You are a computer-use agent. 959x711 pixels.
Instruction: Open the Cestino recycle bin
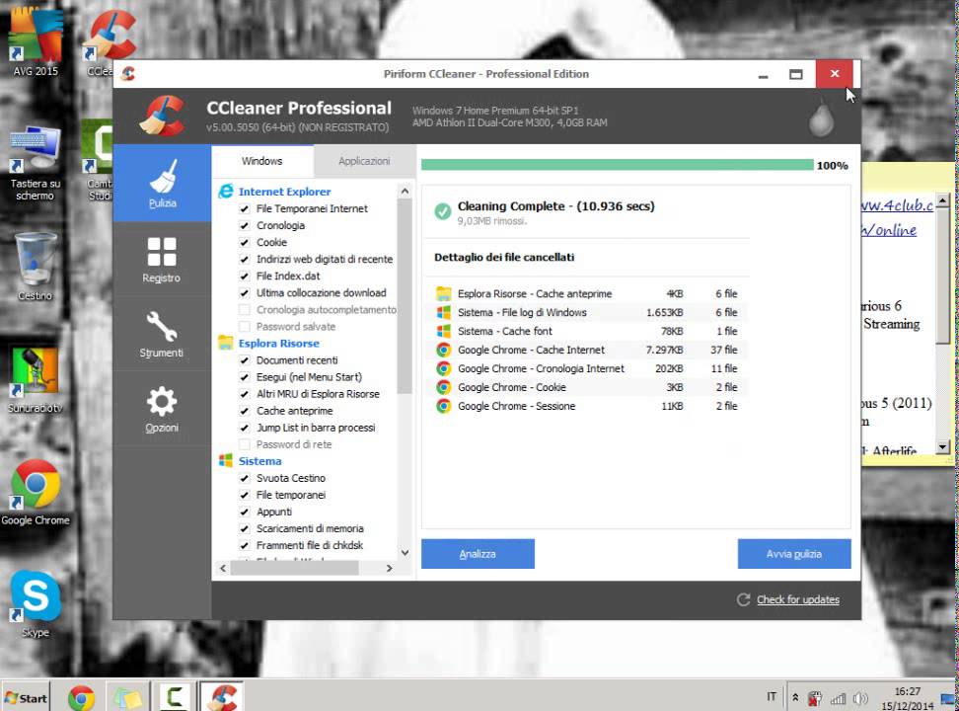pyautogui.click(x=36, y=267)
